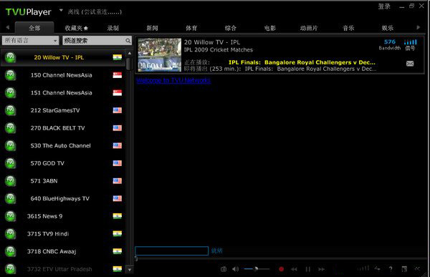Screen dimensions: 430x277
Task: Adjust the volume slider
Action: (257, 269)
